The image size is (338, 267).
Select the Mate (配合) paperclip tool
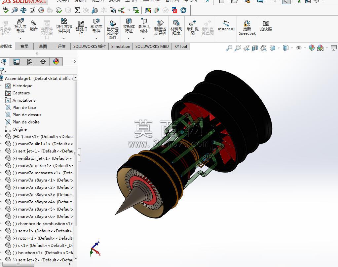pos(33,26)
